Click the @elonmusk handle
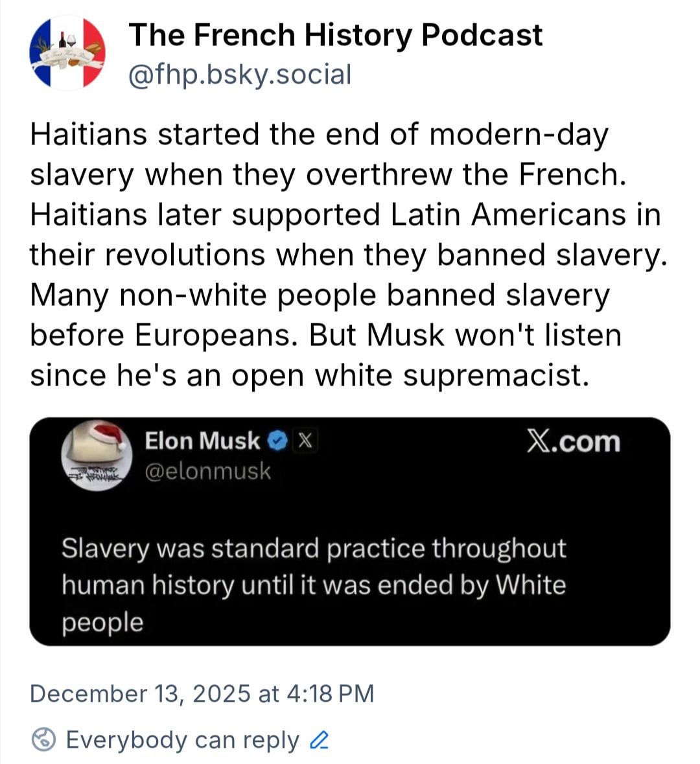 click(207, 471)
